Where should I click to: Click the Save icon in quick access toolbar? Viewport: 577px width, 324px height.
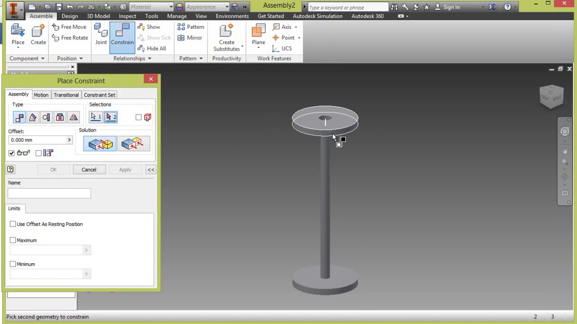[x=59, y=7]
